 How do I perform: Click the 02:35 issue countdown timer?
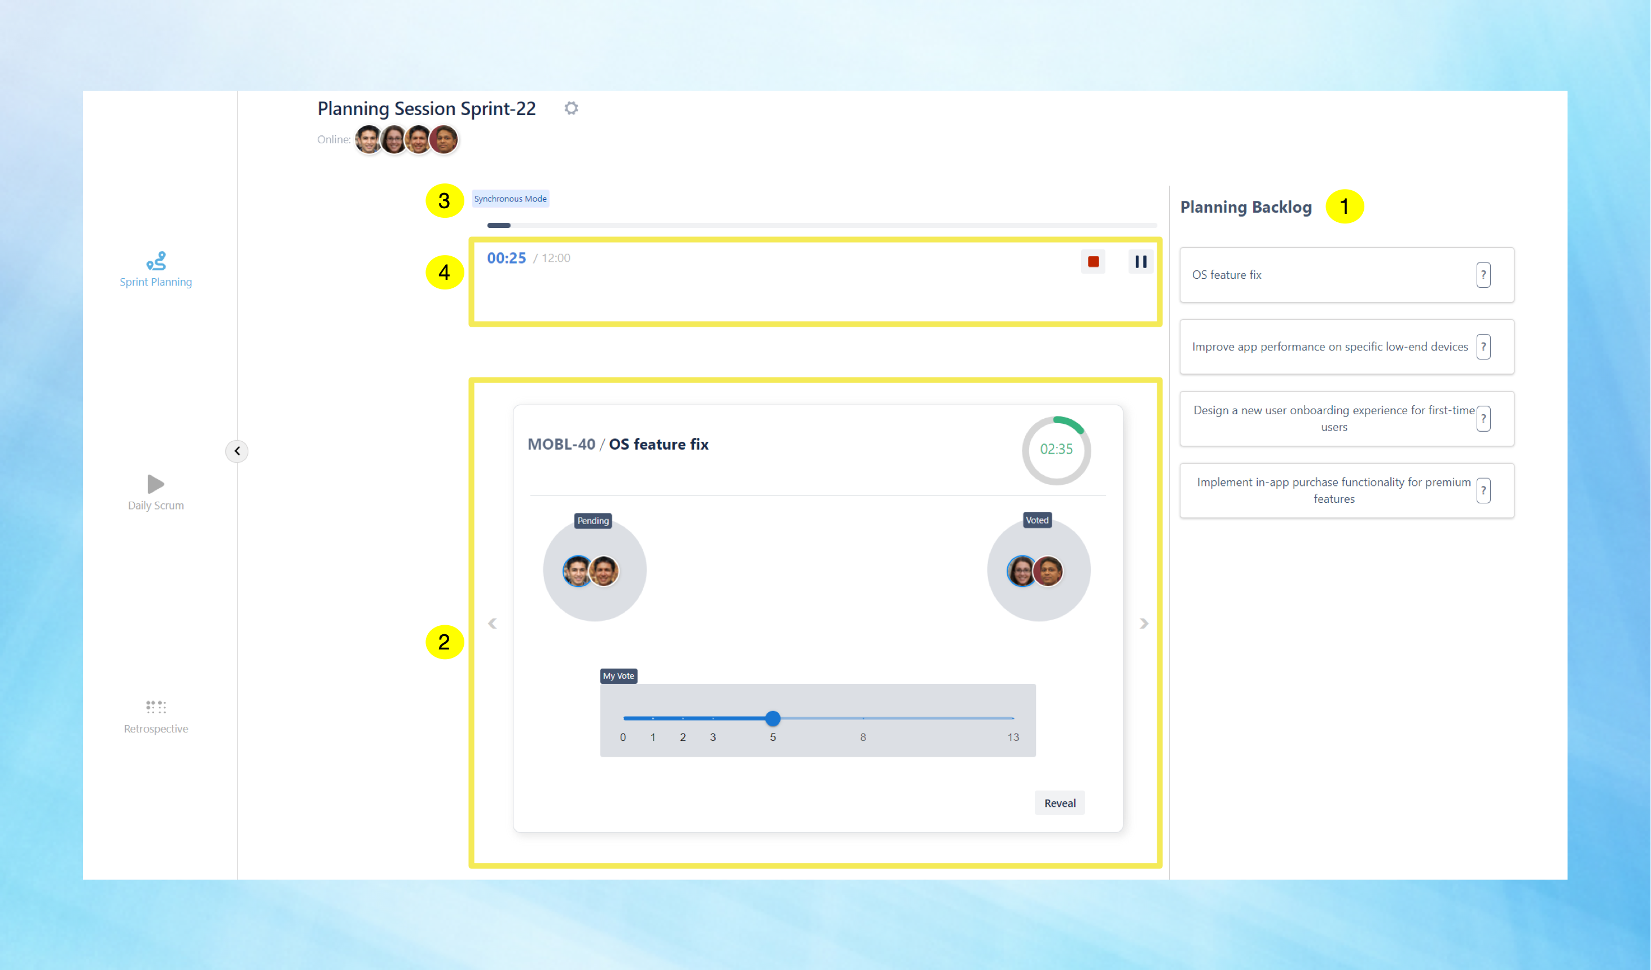tap(1056, 450)
